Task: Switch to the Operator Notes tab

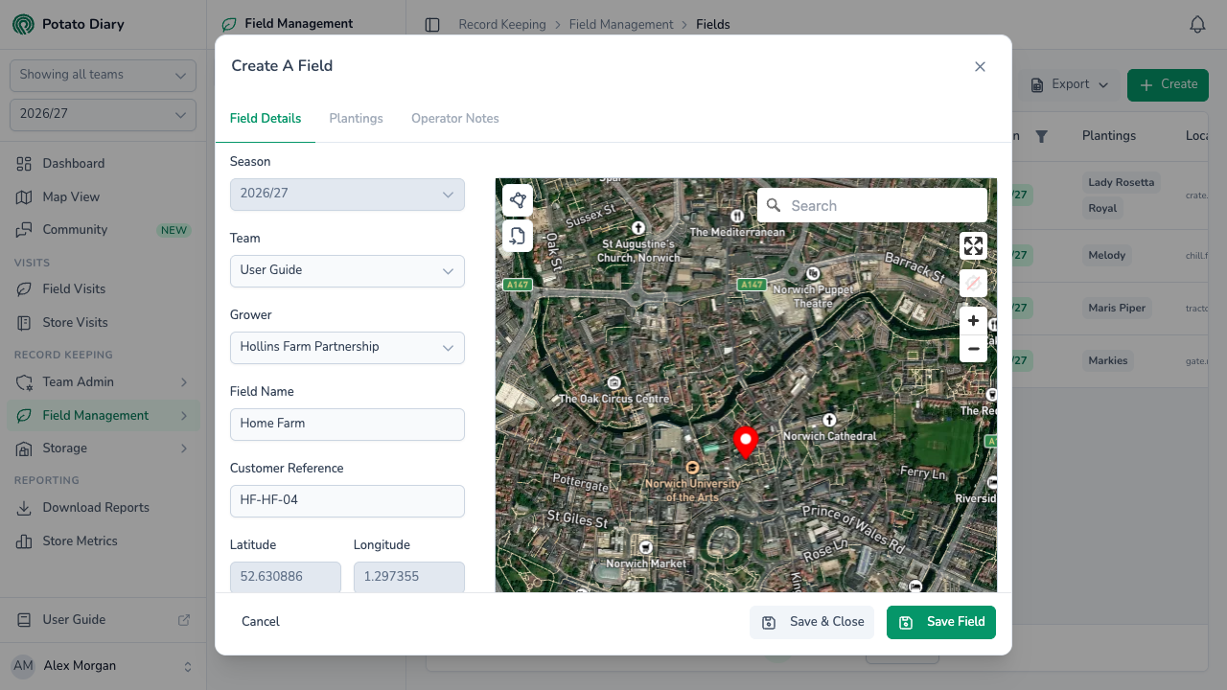Action: pyautogui.click(x=455, y=119)
